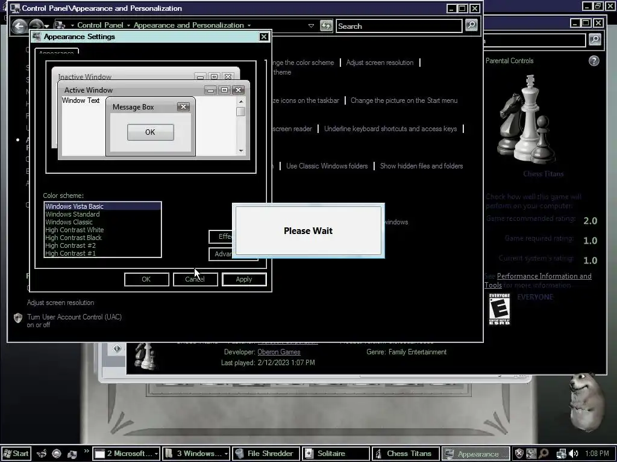Select Windows Vista Basic color scheme
This screenshot has width=617, height=462.
pos(102,206)
